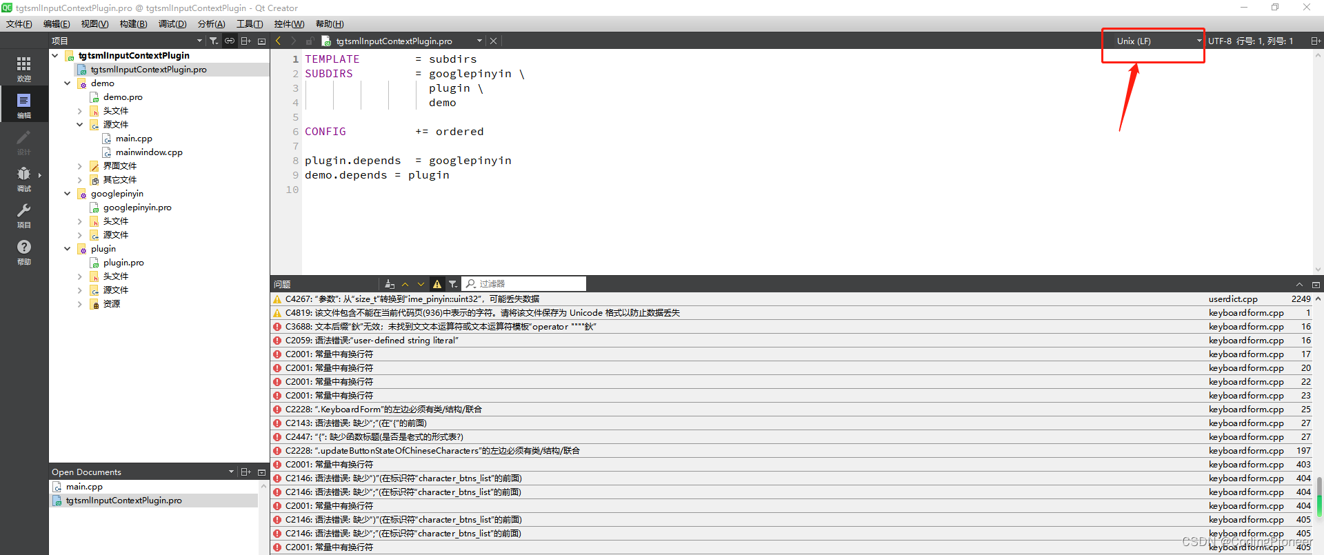Screen dimensions: 1324x555
Task: Split the Open Documents panel
Action: 245,472
